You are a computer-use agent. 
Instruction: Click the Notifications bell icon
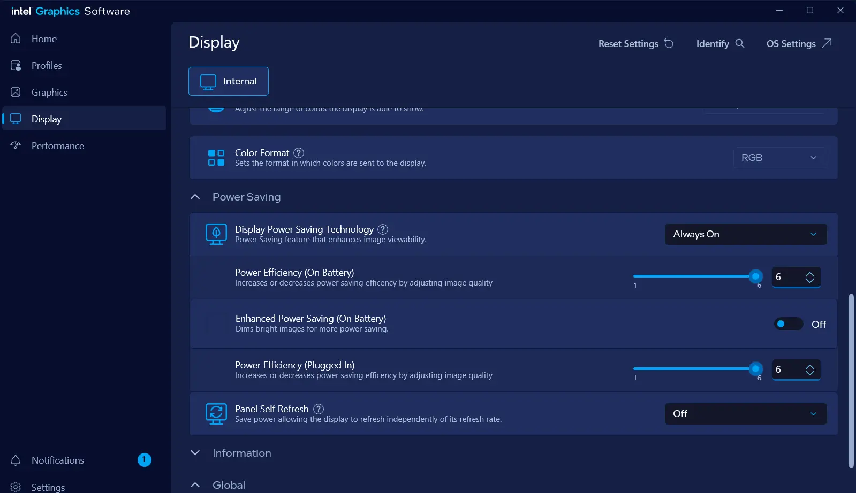pyautogui.click(x=16, y=460)
